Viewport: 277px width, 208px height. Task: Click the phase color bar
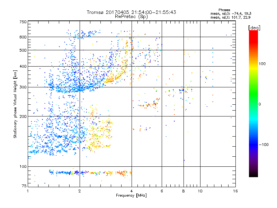click(253, 104)
